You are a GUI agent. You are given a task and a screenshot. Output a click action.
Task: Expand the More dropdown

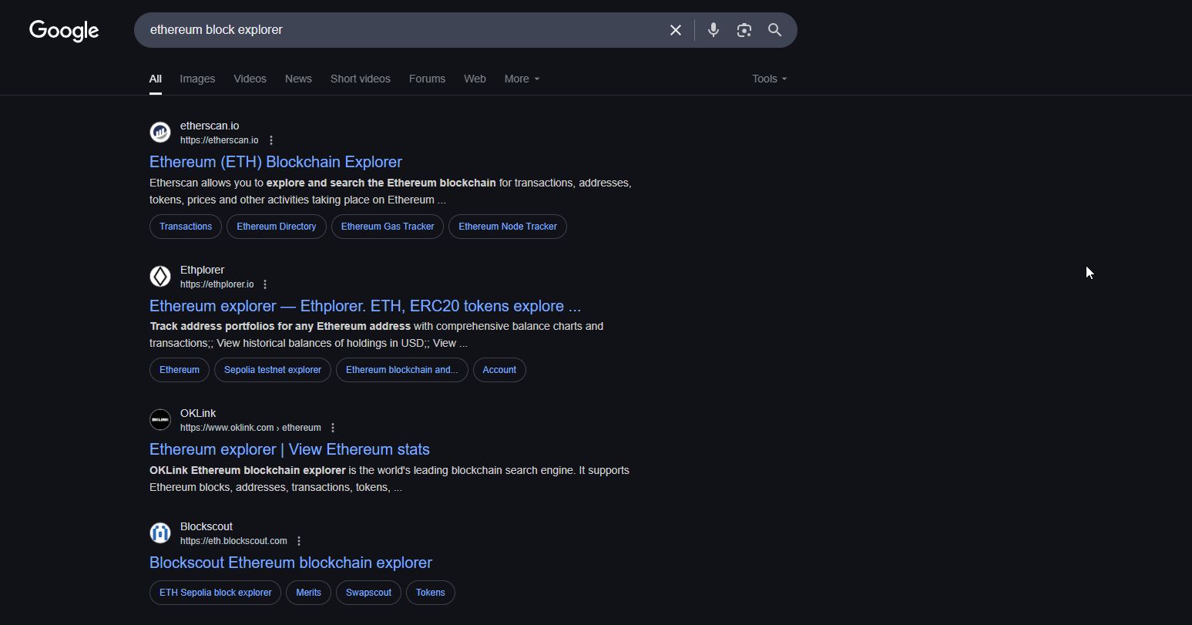coord(522,79)
